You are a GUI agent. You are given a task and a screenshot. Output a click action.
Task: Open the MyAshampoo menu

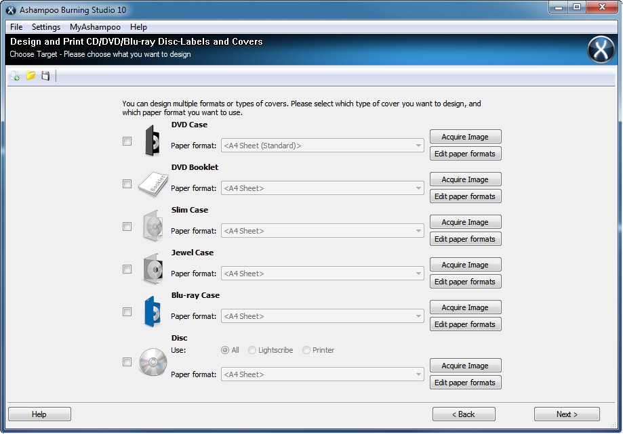(x=95, y=27)
